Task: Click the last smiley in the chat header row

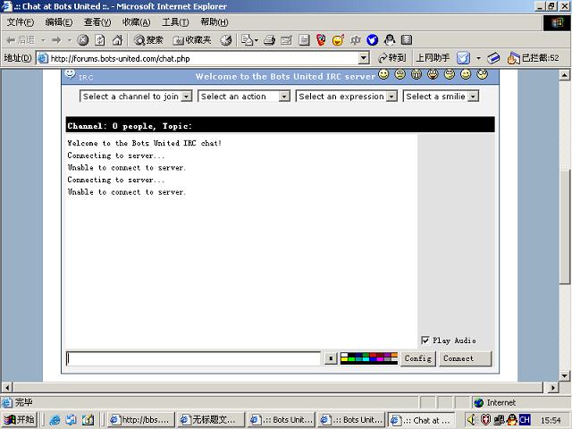Action: (483, 74)
